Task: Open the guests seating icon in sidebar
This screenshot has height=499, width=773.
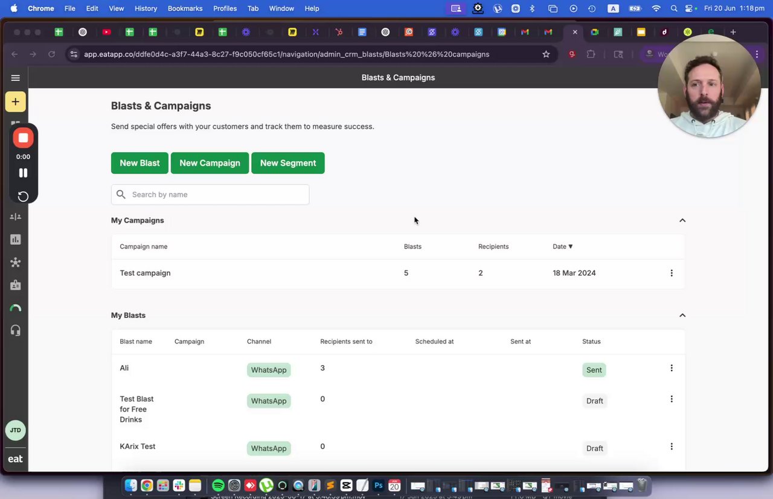Action: (x=16, y=217)
